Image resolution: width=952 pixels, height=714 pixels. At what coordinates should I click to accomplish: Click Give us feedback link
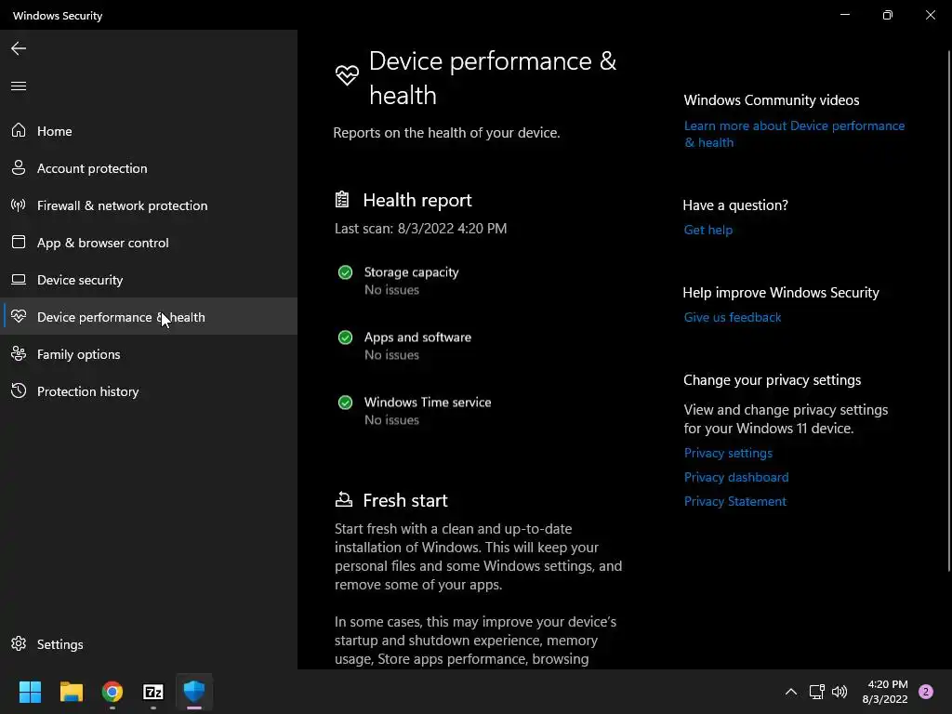click(x=733, y=317)
